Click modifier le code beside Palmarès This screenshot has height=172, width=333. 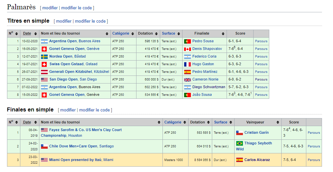pos(76,8)
